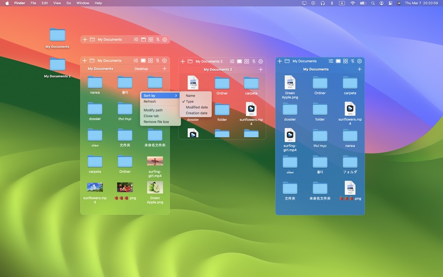Open the sliders options in the green box's title bar
This screenshot has height=277, width=443.
(x=136, y=61)
